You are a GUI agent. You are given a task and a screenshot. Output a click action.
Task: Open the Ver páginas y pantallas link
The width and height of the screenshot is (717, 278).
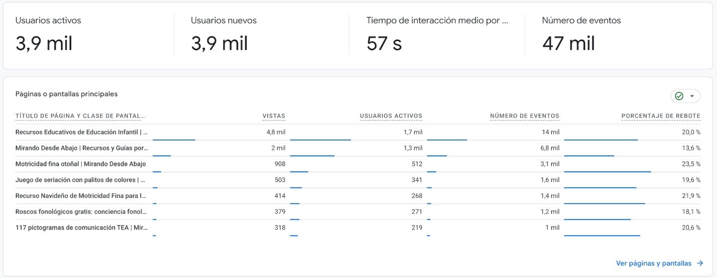[x=653, y=263]
